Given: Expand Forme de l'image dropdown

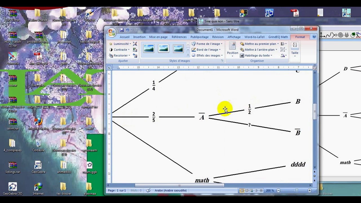Looking at the screenshot, I should coord(207,44).
